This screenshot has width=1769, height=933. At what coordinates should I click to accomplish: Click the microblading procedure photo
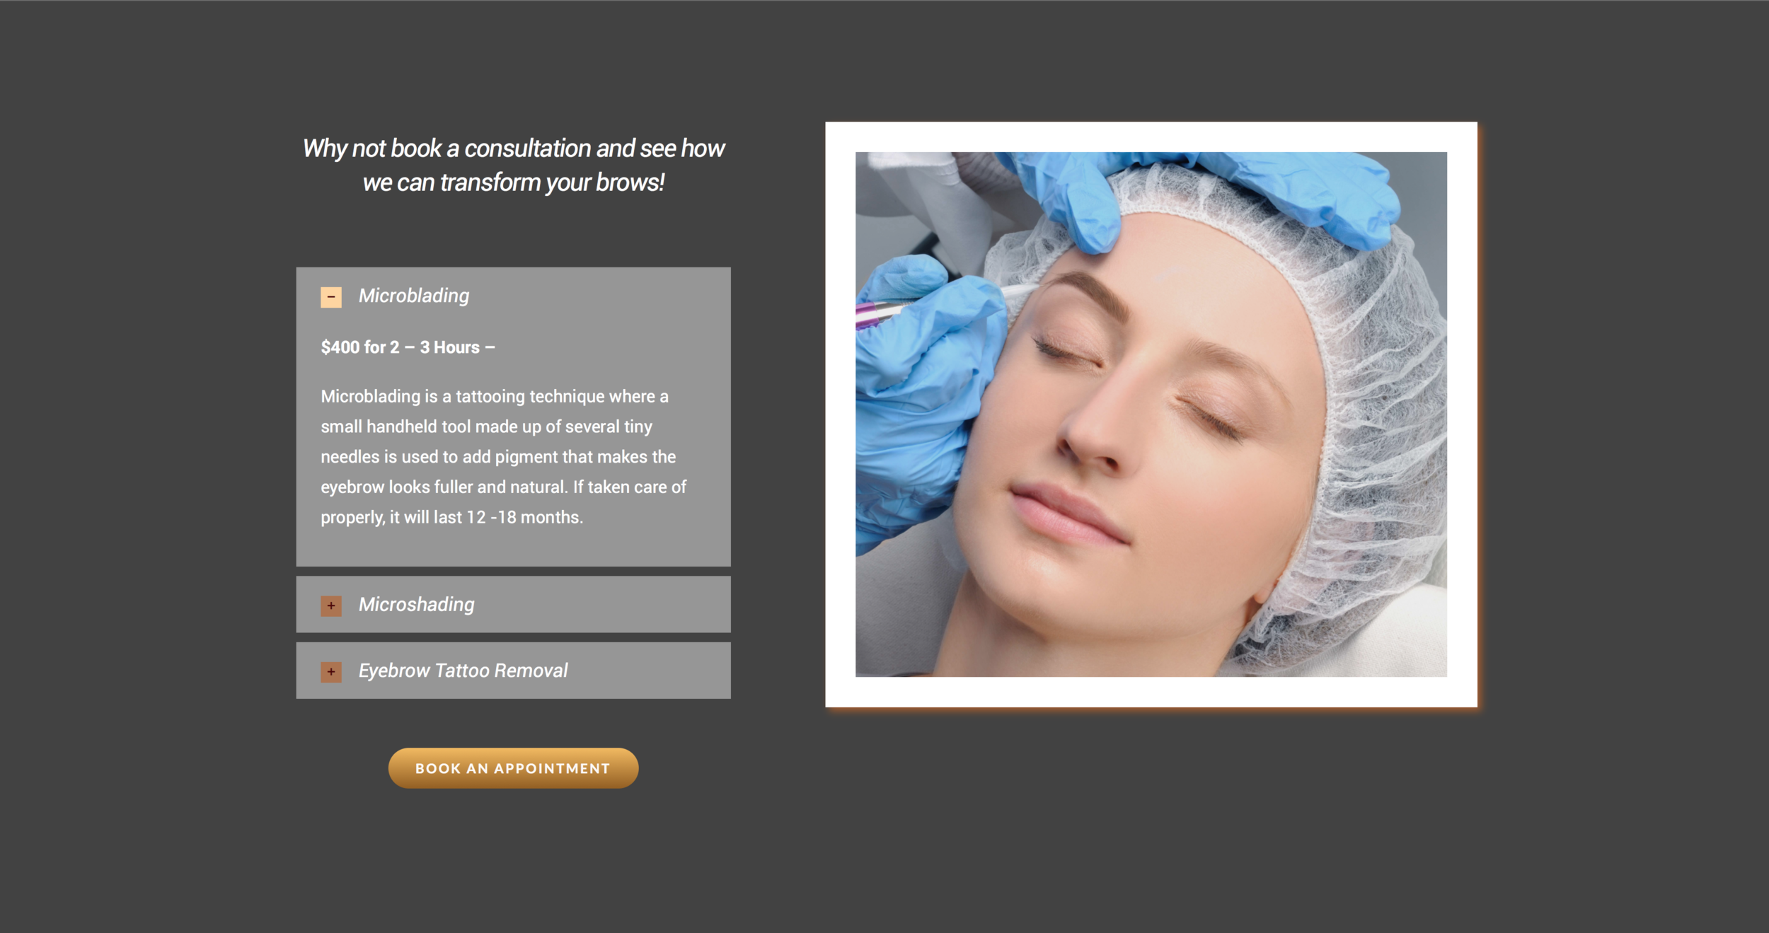[1151, 415]
